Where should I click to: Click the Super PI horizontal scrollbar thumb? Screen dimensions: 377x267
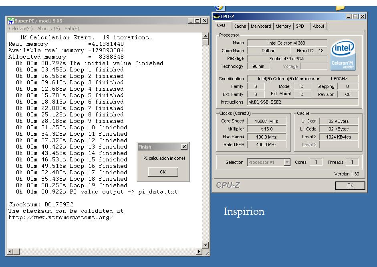[16, 252]
